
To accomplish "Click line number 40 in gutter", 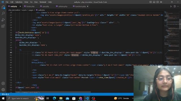I will [x=11, y=52].
